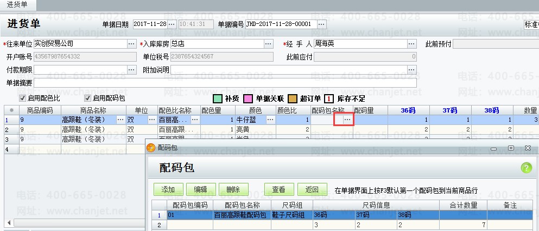Switch to the 进货单 tab

pos(18,5)
